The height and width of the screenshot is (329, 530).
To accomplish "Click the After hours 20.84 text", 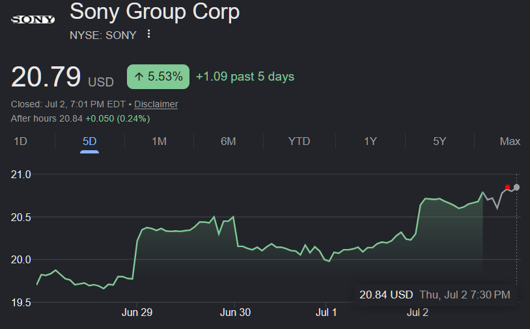I will [x=47, y=118].
